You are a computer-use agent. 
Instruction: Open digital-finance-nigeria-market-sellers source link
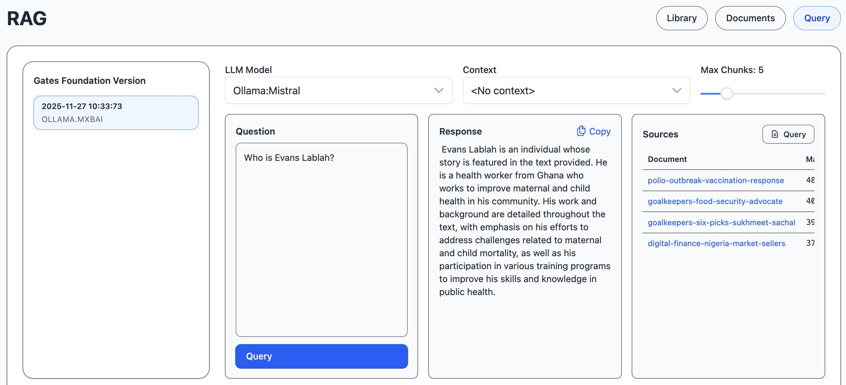(x=716, y=243)
